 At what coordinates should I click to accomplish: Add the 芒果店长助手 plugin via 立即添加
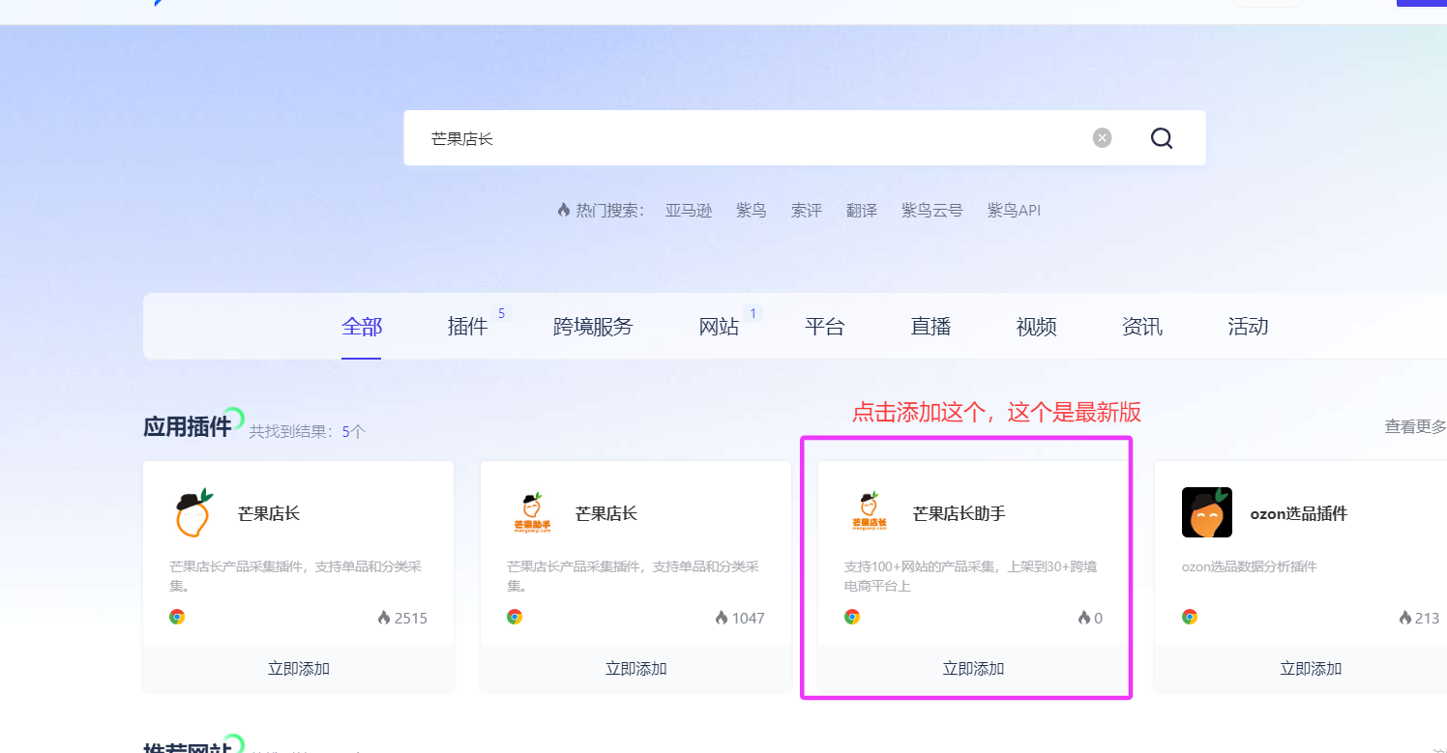click(974, 668)
